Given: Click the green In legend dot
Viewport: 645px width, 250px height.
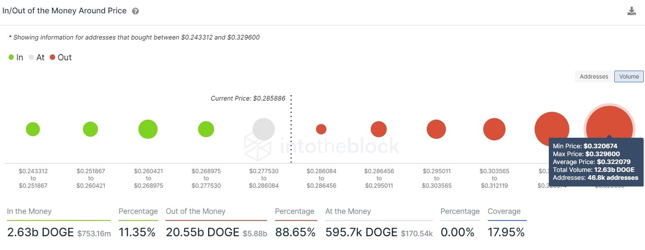Looking at the screenshot, I should click(11, 57).
